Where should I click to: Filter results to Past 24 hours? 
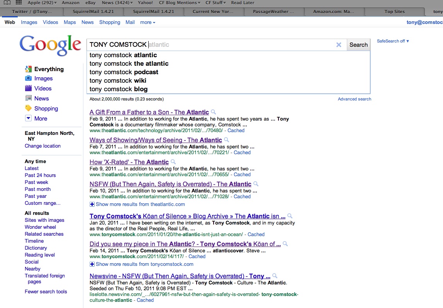[40, 175]
